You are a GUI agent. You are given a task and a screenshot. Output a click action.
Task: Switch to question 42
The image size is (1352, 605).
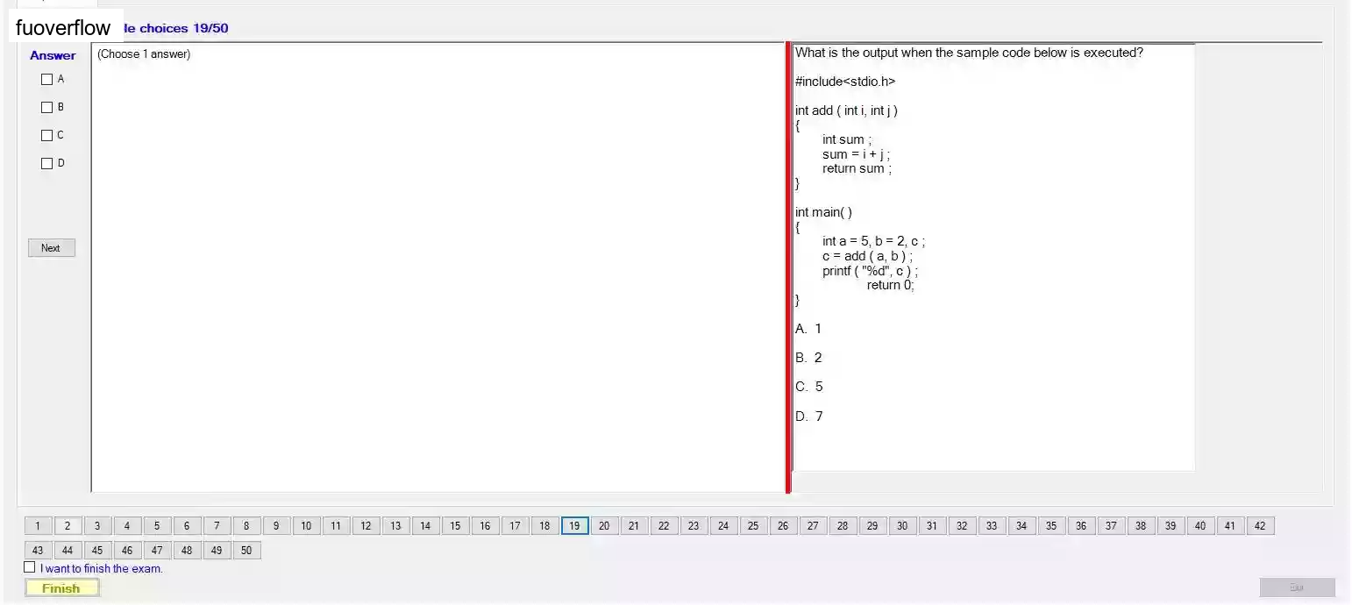coord(1260,526)
